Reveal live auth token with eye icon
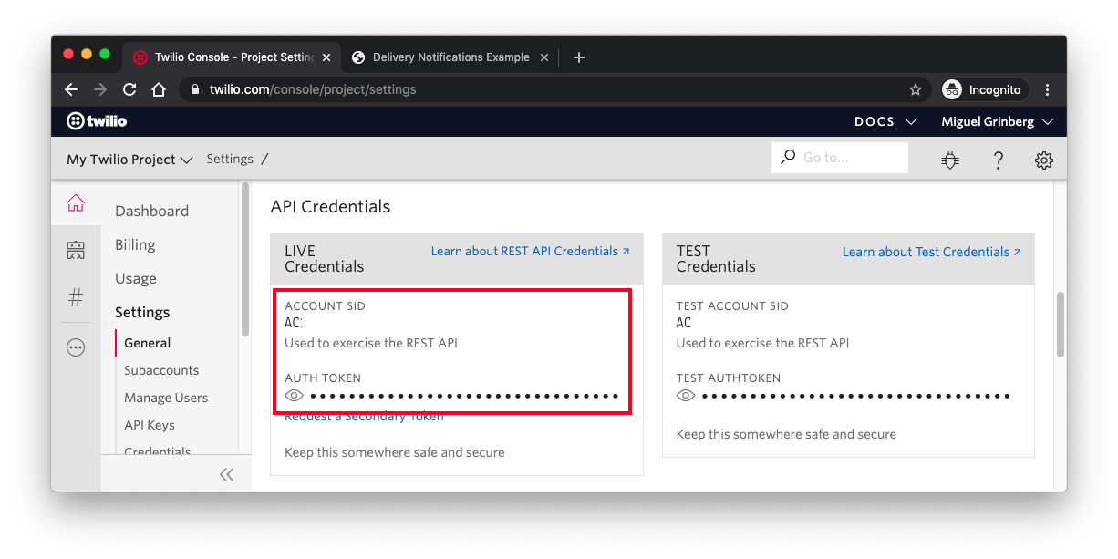Image resolution: width=1118 pixels, height=559 pixels. pyautogui.click(x=294, y=396)
